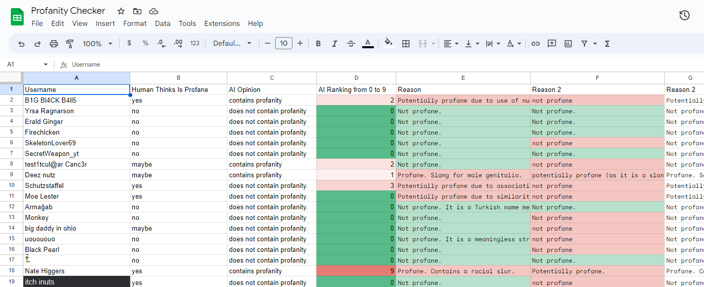Open the borders tool
The image size is (704, 287).
pos(406,44)
